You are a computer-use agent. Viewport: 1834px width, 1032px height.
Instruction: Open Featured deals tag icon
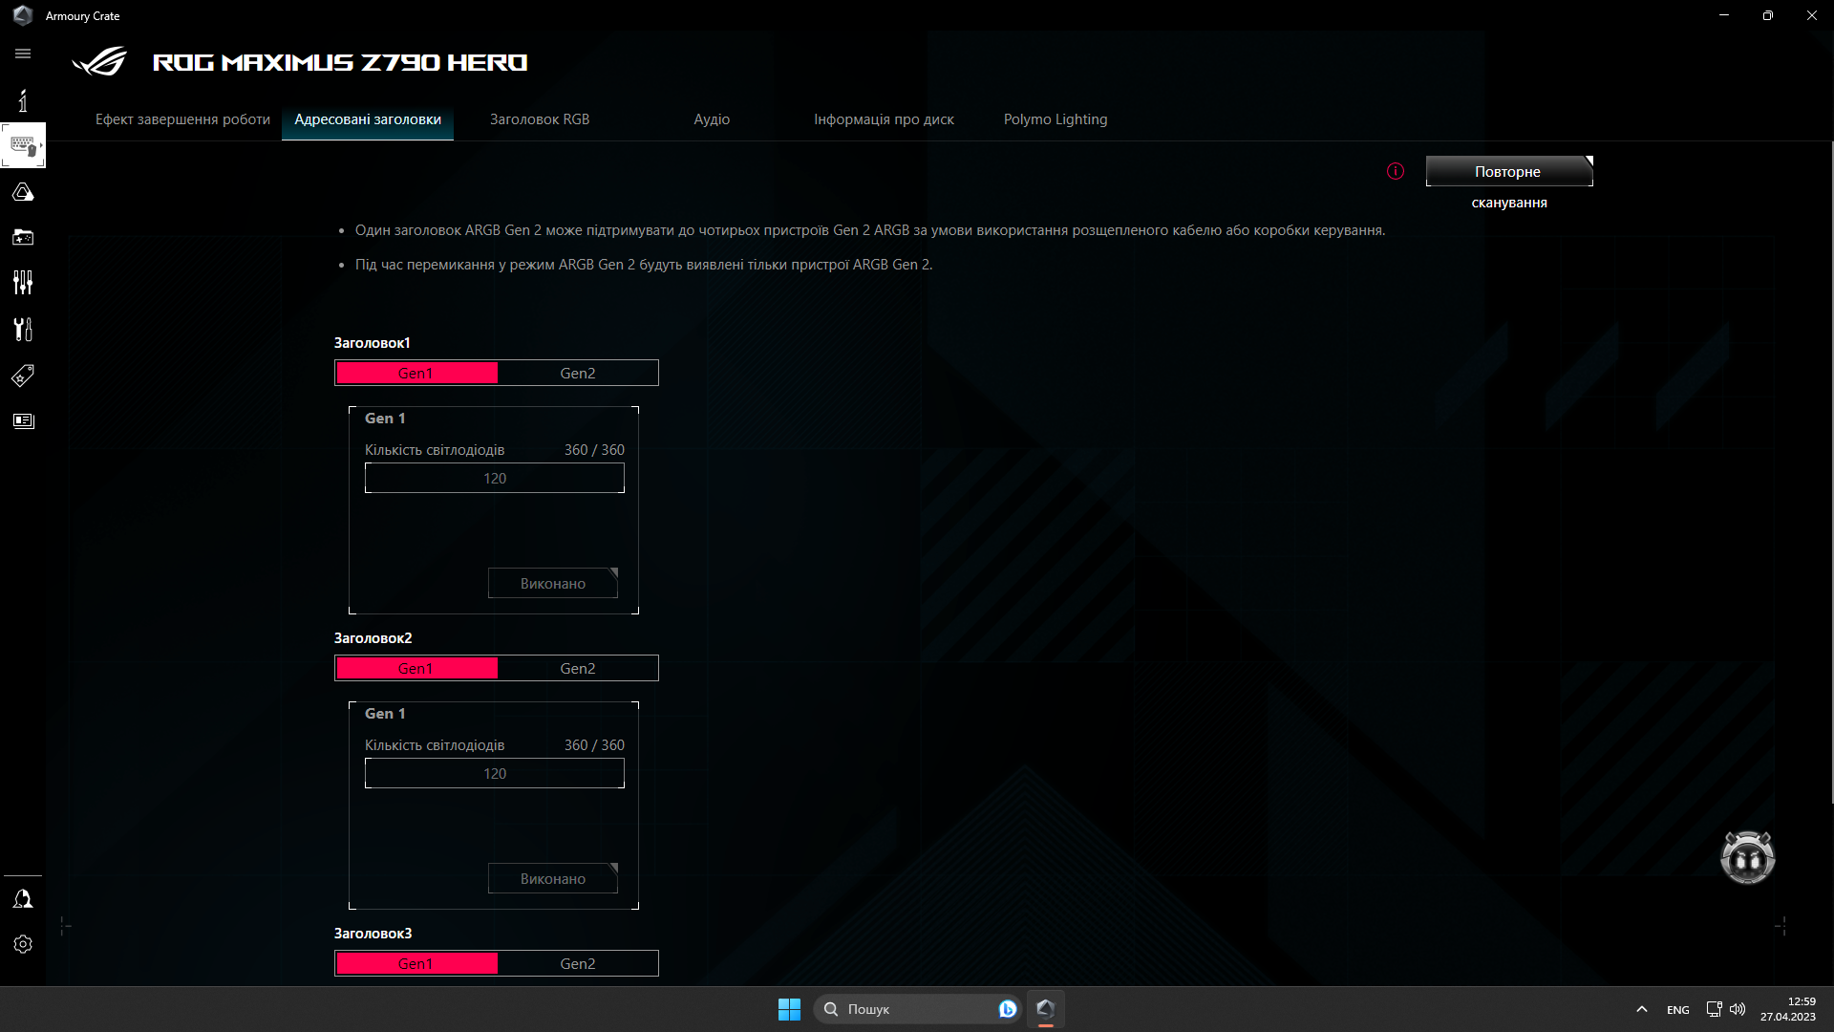[23, 376]
